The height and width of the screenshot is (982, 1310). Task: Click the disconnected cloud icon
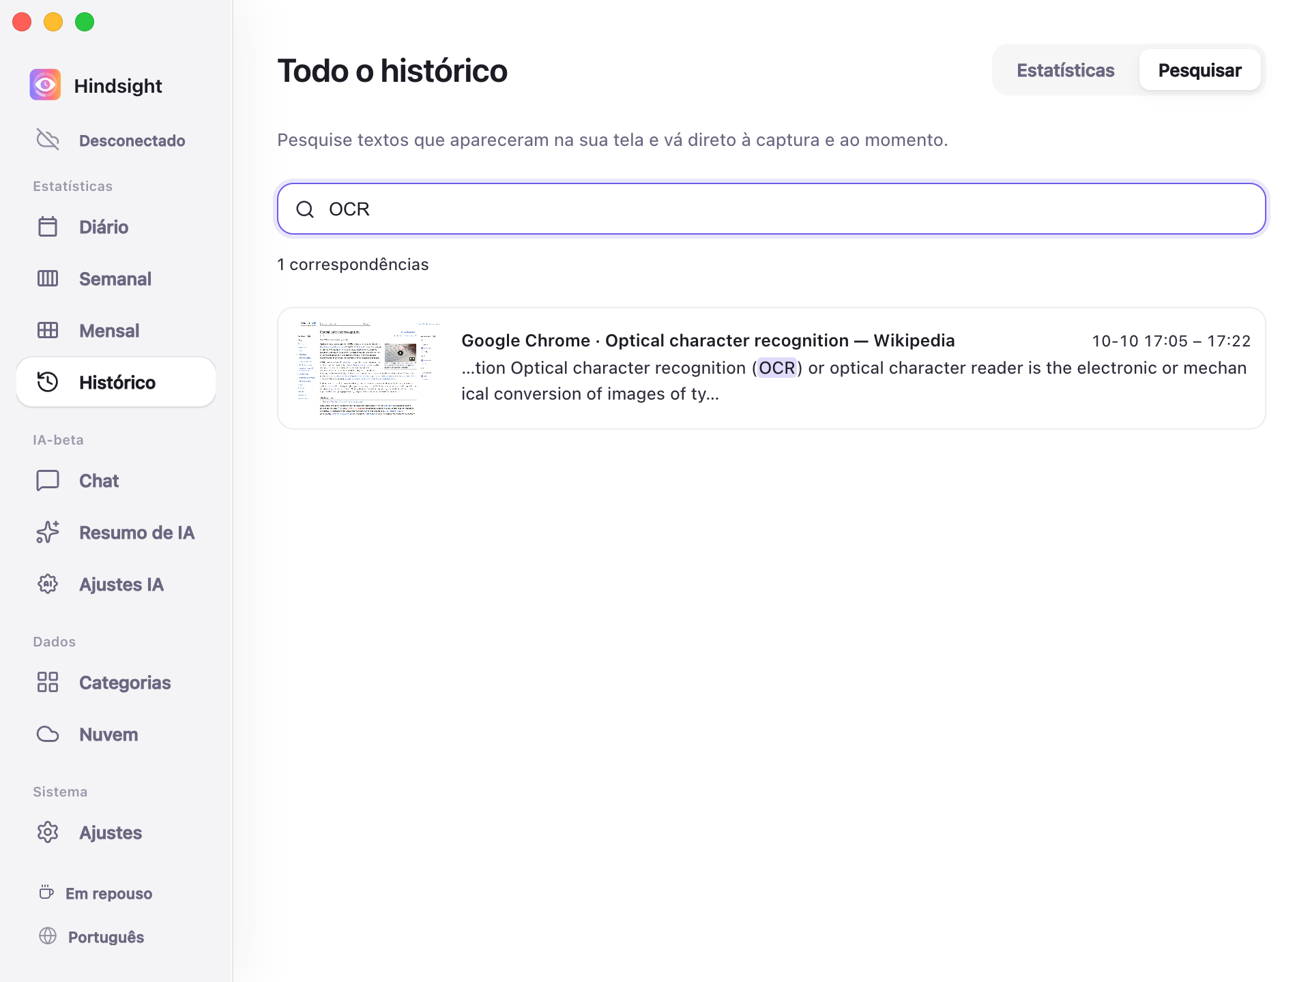pyautogui.click(x=48, y=140)
